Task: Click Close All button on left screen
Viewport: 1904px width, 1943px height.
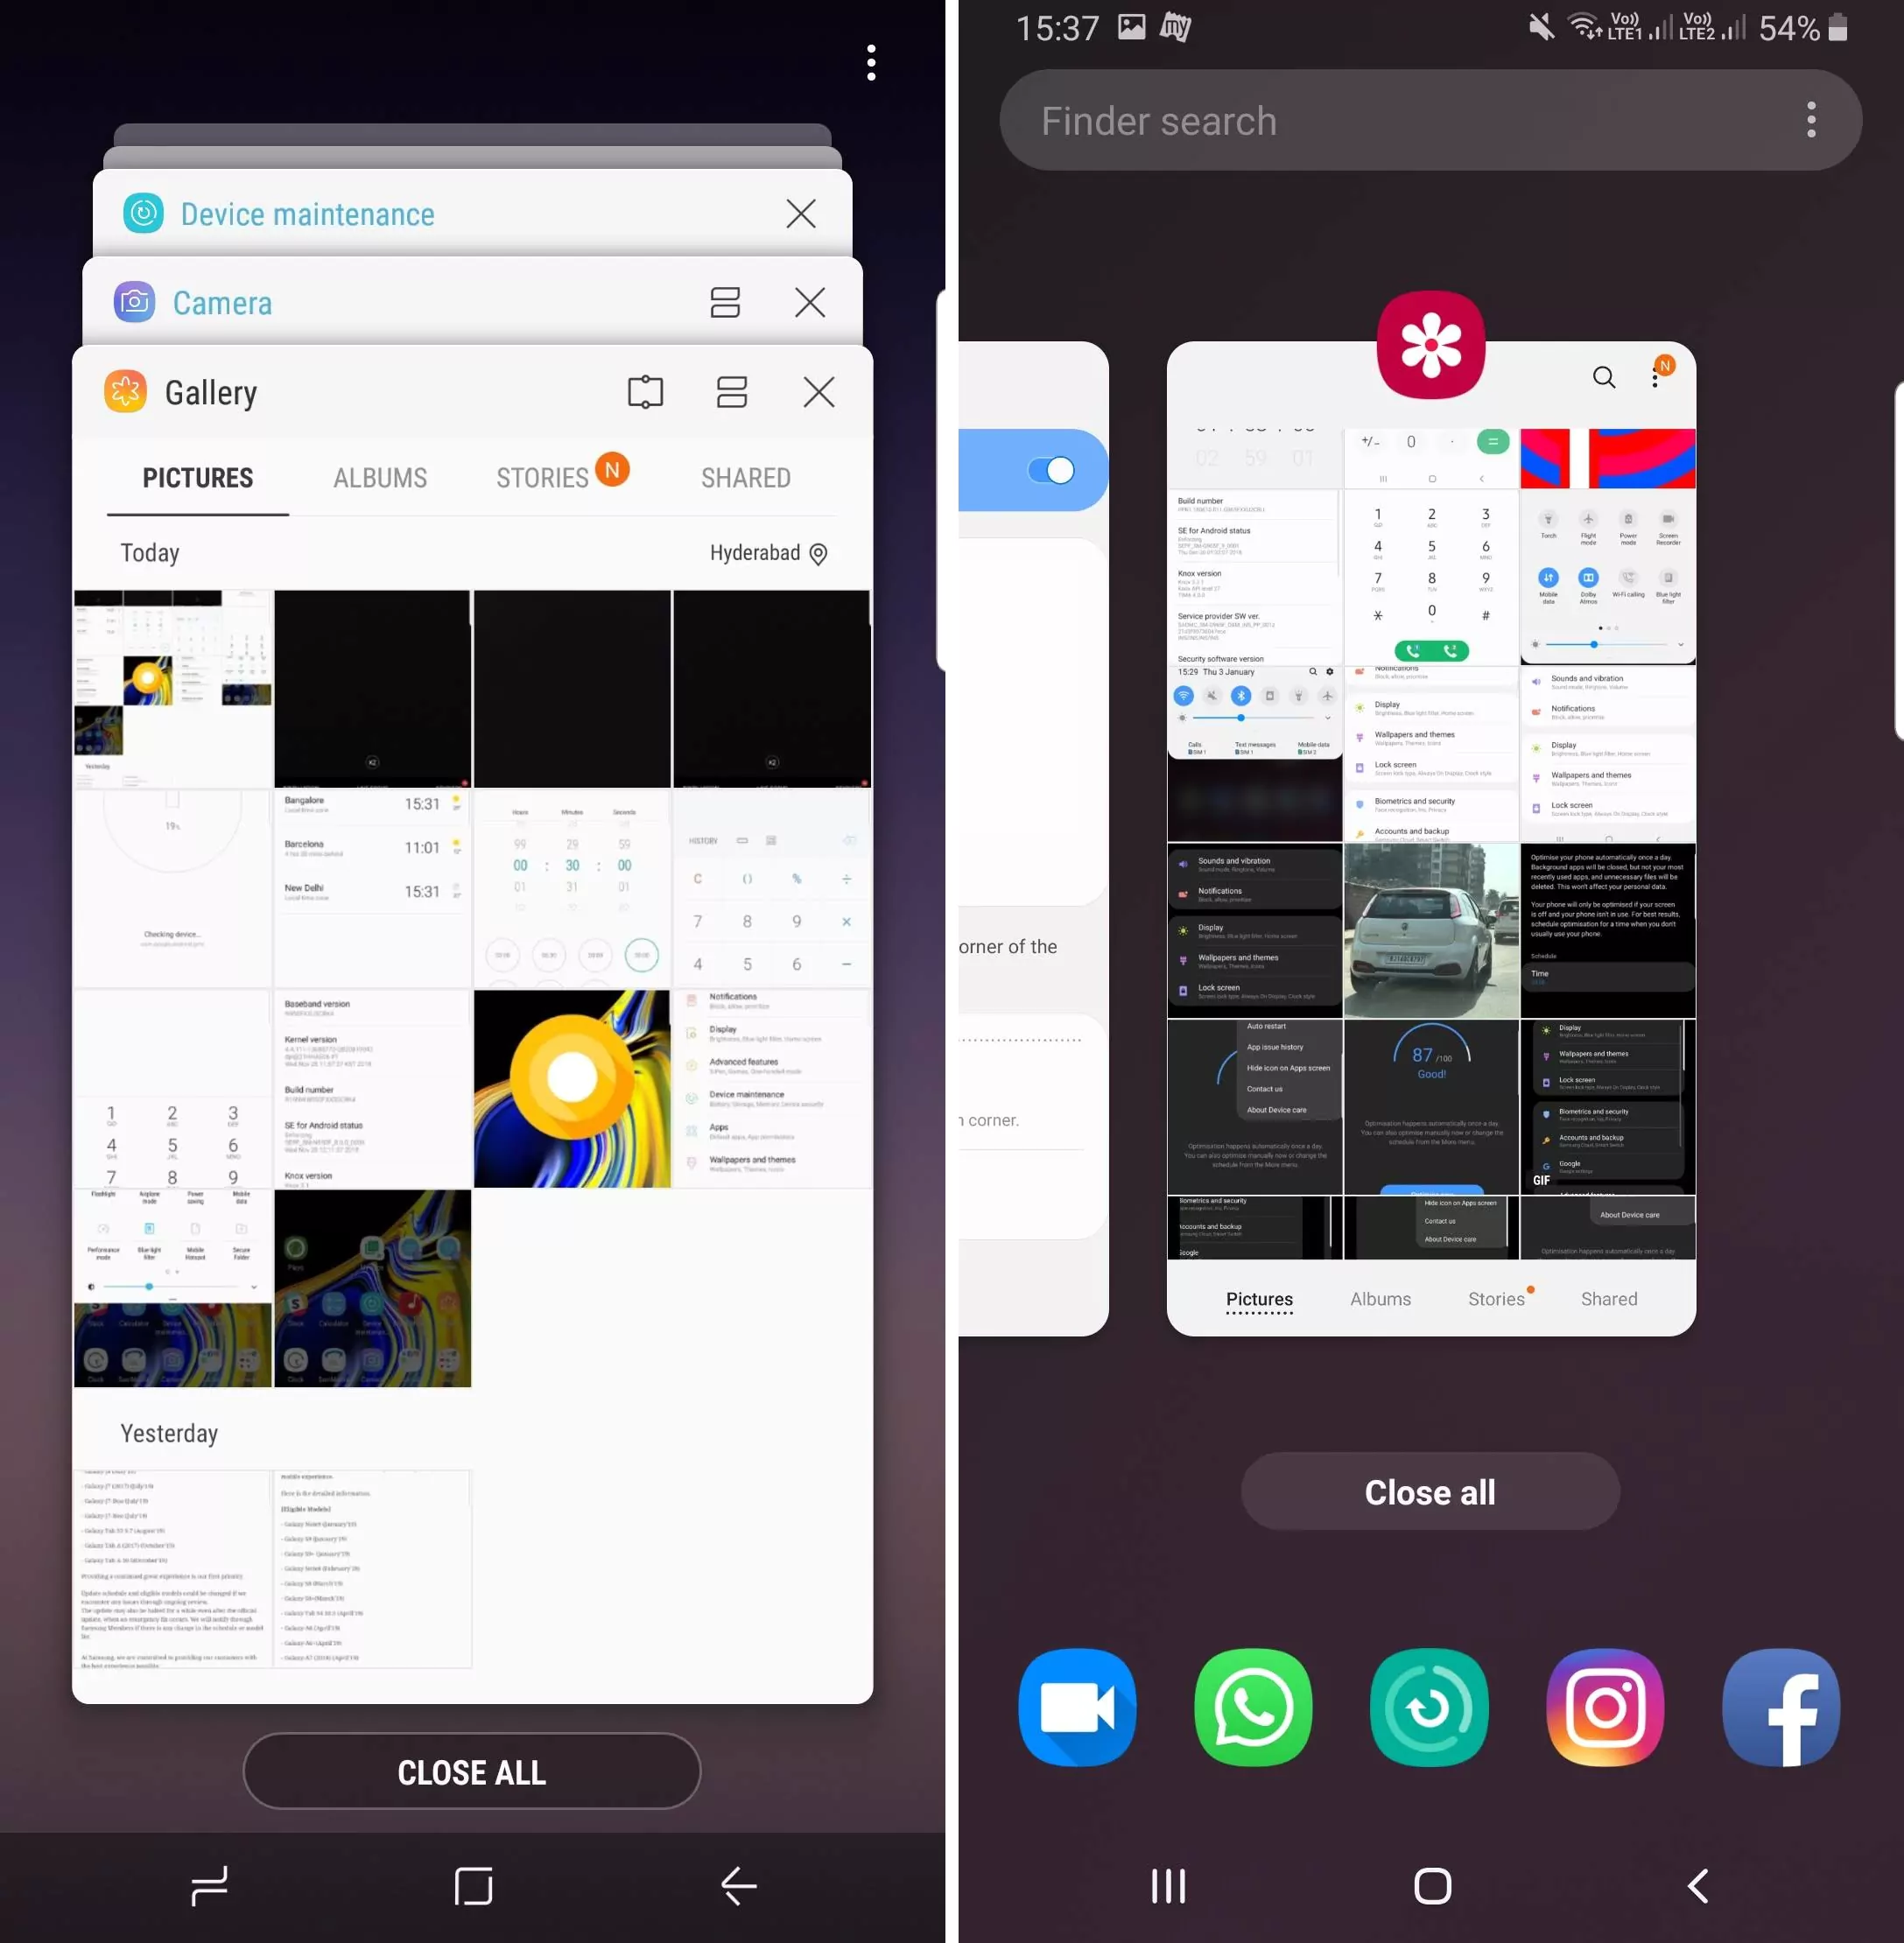Action: (473, 1774)
